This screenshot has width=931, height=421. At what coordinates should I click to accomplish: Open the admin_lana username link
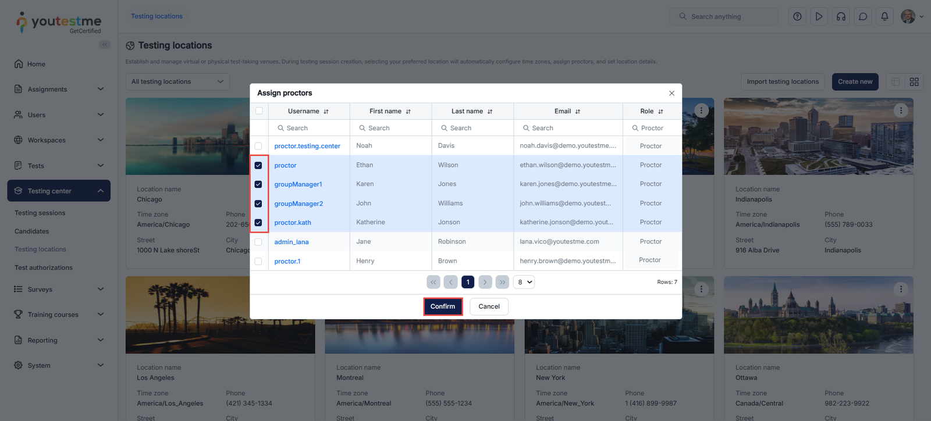pyautogui.click(x=292, y=242)
